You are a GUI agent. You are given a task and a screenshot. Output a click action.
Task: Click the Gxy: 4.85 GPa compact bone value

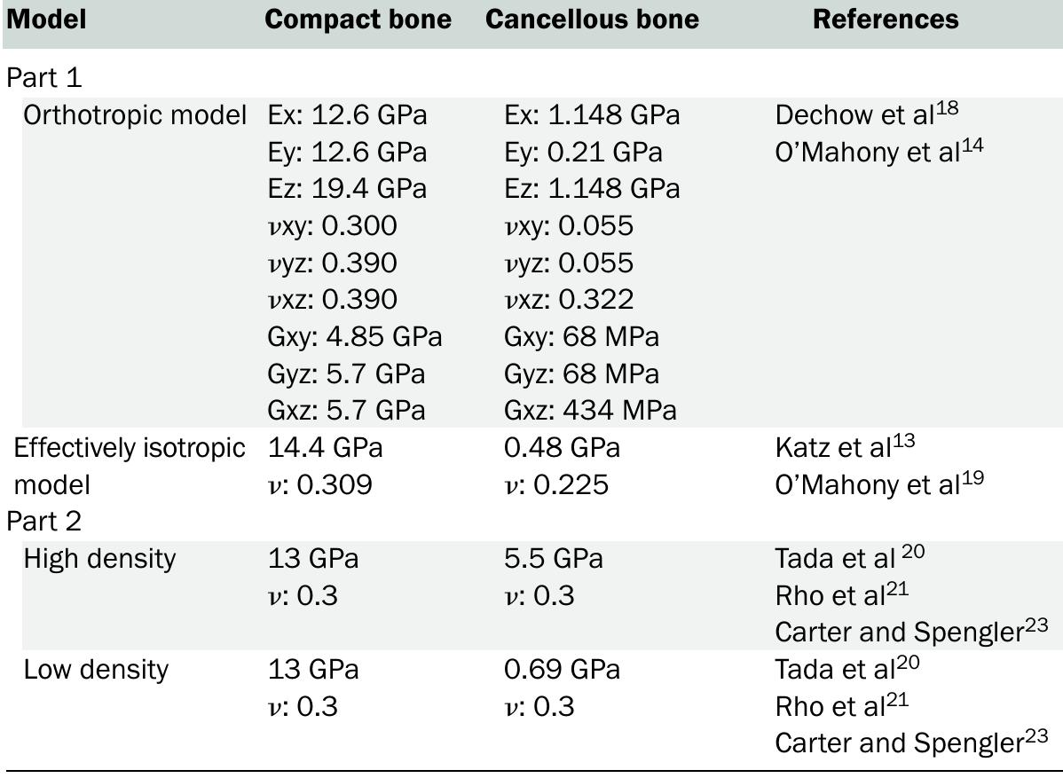(x=354, y=337)
